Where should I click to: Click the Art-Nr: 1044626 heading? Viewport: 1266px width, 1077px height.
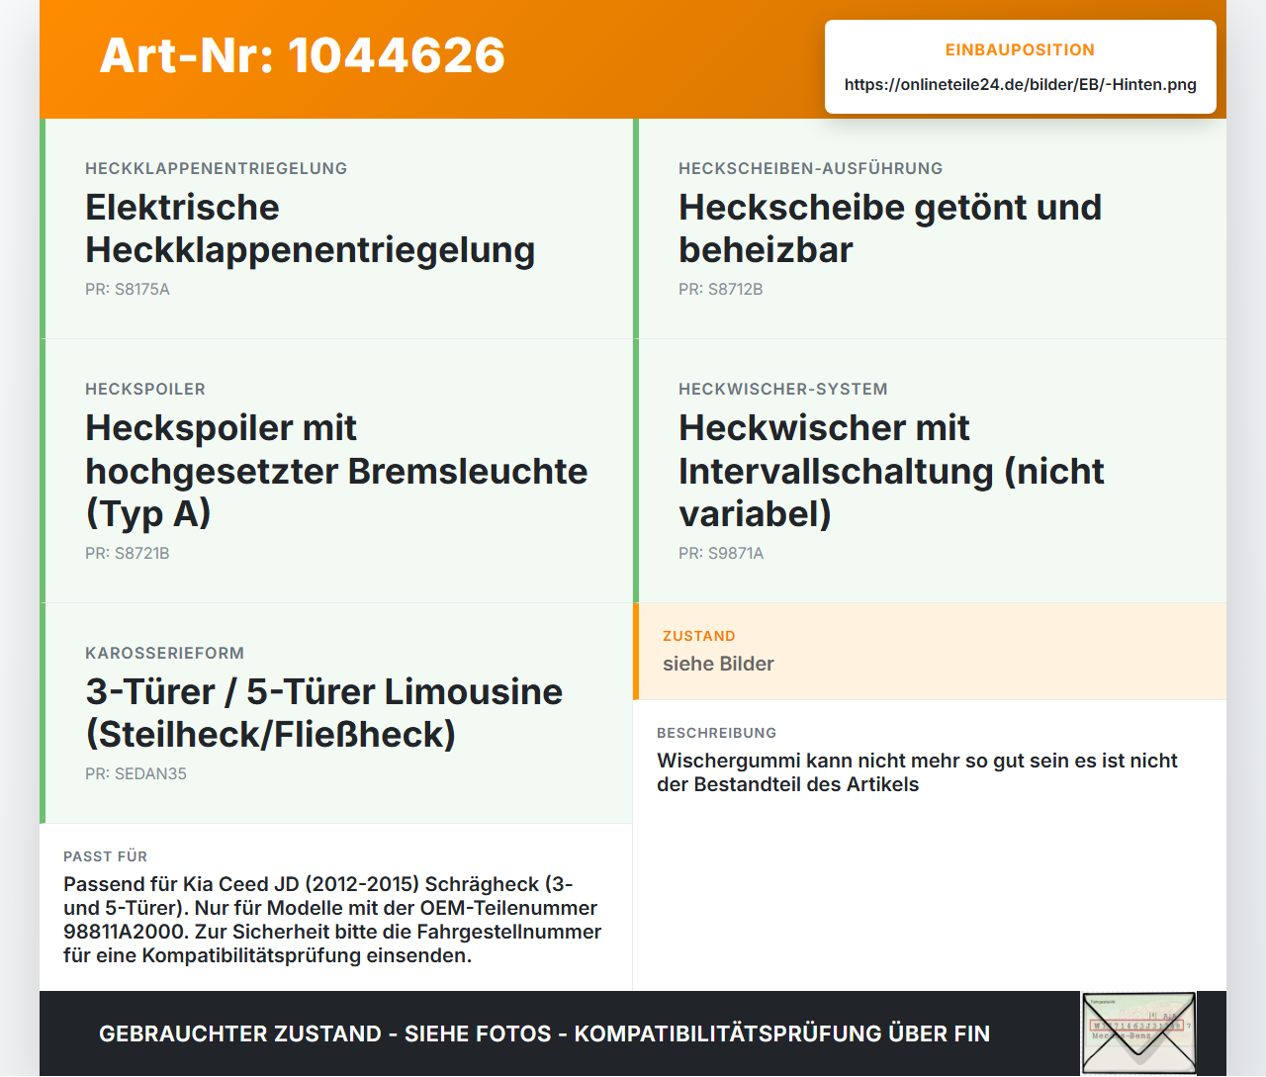coord(303,55)
